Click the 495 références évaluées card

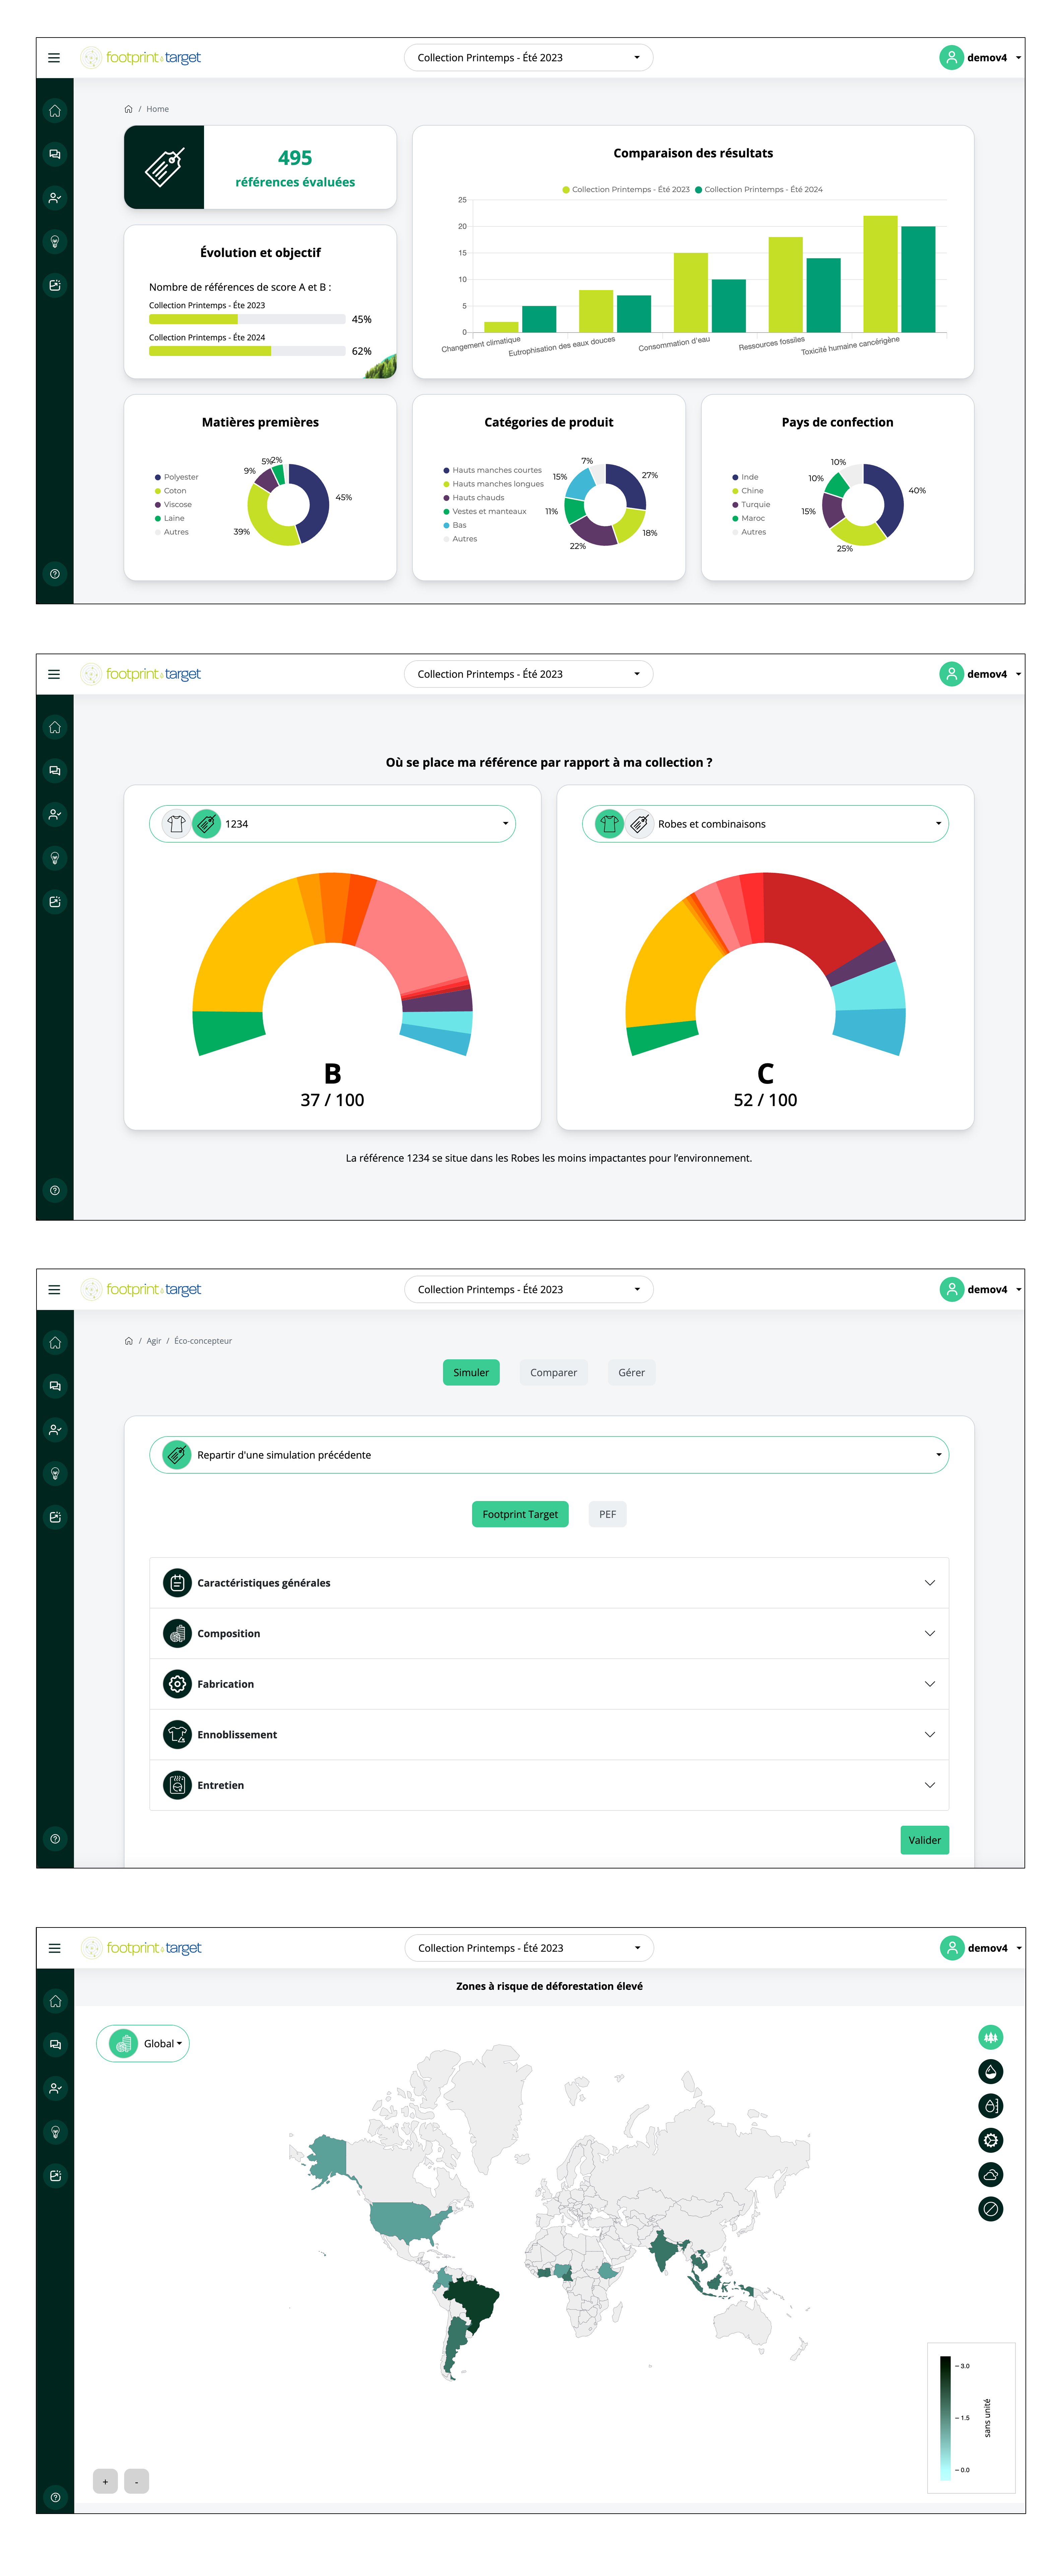pos(260,167)
